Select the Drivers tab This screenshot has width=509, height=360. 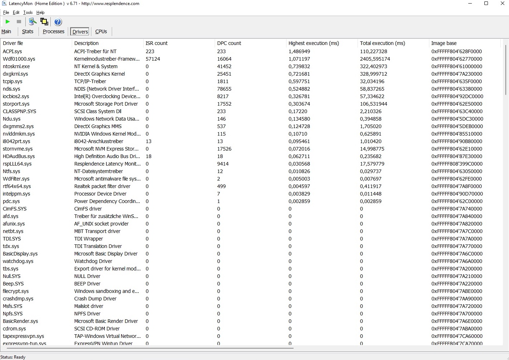(x=80, y=31)
